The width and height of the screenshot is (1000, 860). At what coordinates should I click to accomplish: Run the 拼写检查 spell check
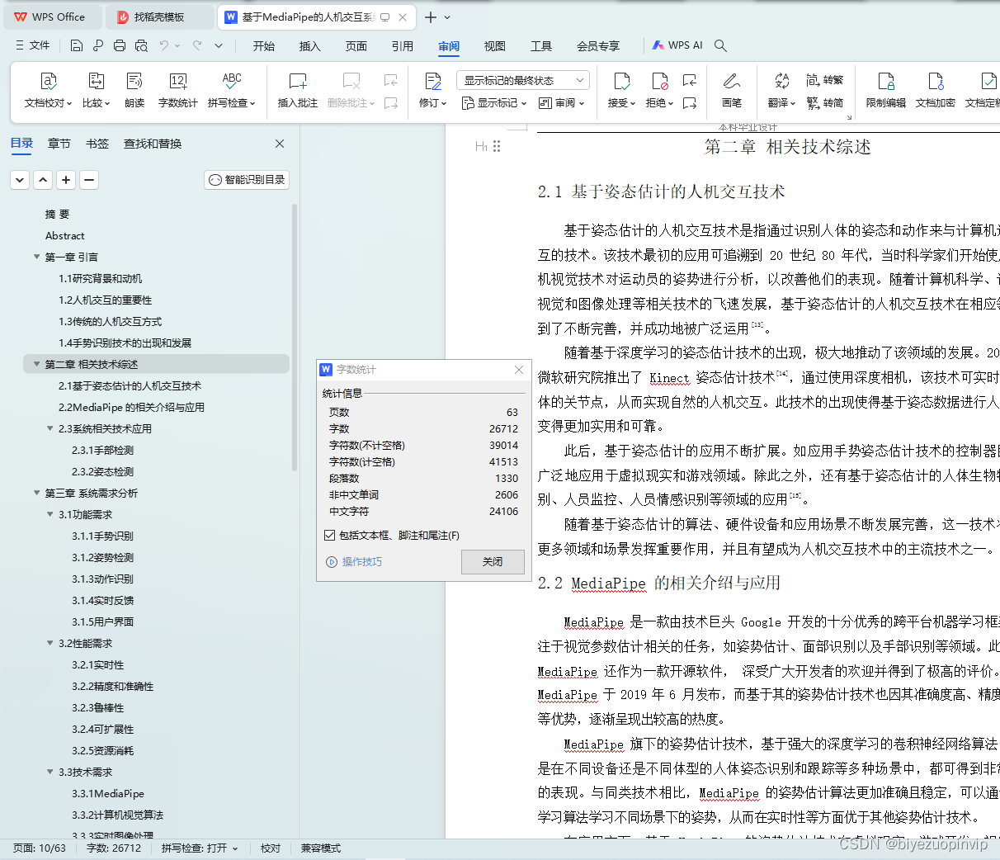click(x=231, y=90)
